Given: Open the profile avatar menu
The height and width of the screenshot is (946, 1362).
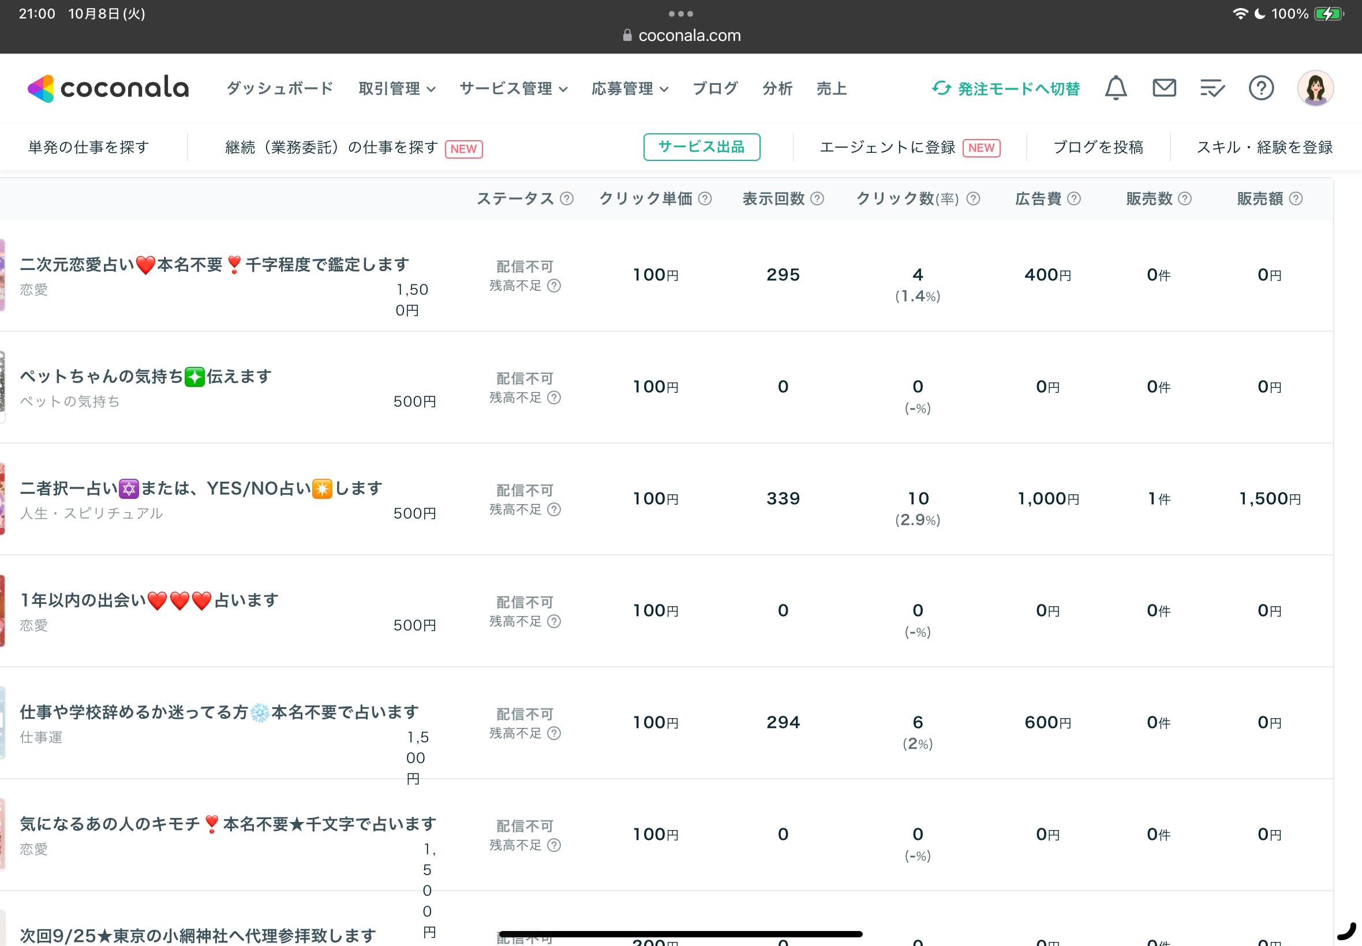Looking at the screenshot, I should tap(1315, 88).
